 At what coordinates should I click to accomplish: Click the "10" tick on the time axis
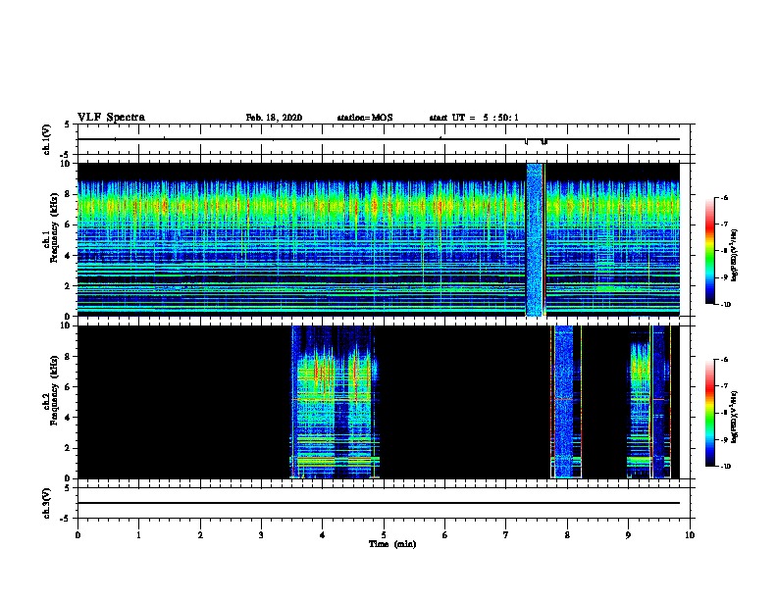coord(690,535)
